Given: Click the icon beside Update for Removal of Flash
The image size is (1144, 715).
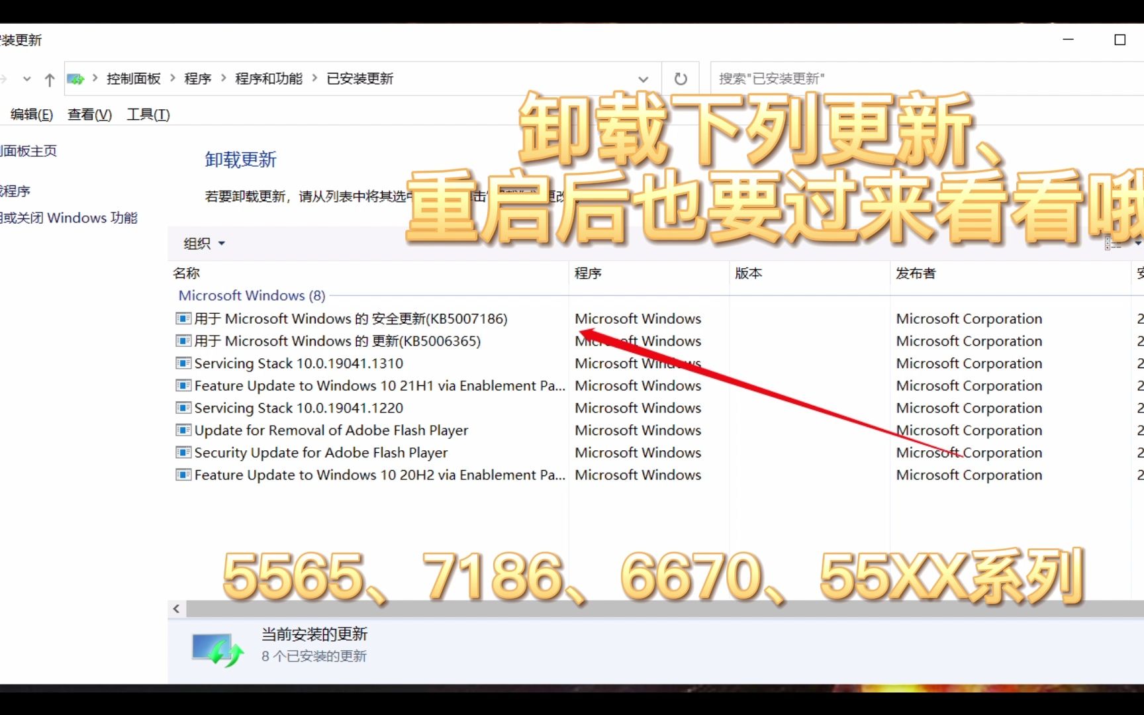Looking at the screenshot, I should pyautogui.click(x=183, y=430).
